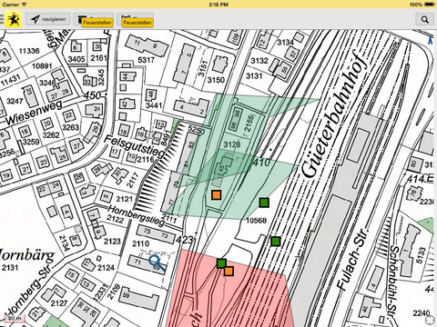Select the green square marker on the rail tracks
This screenshot has width=437, height=327.
pyautogui.click(x=275, y=242)
